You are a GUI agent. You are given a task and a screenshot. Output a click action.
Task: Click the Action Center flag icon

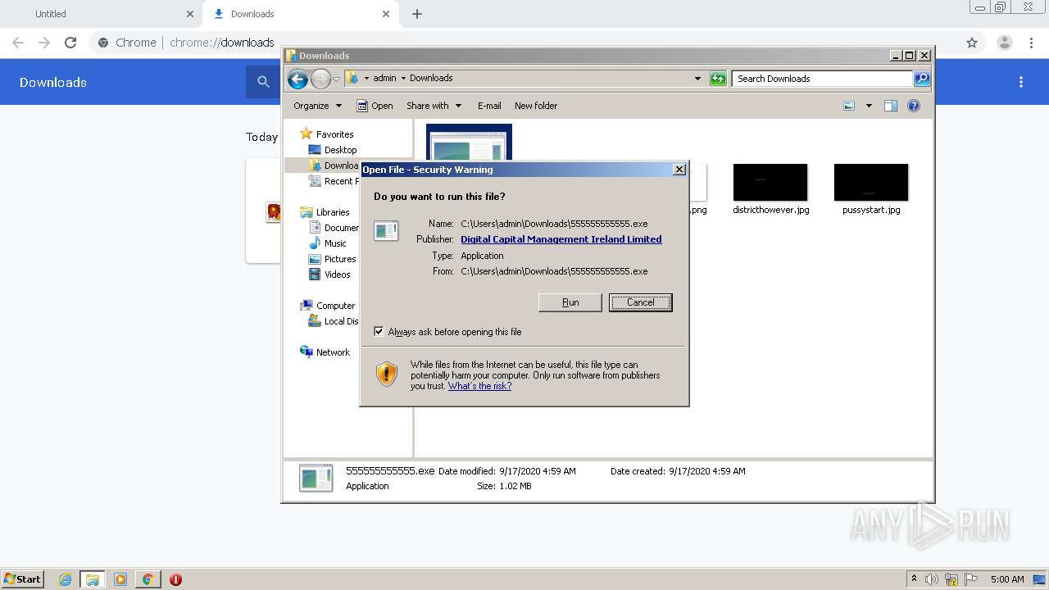[971, 579]
